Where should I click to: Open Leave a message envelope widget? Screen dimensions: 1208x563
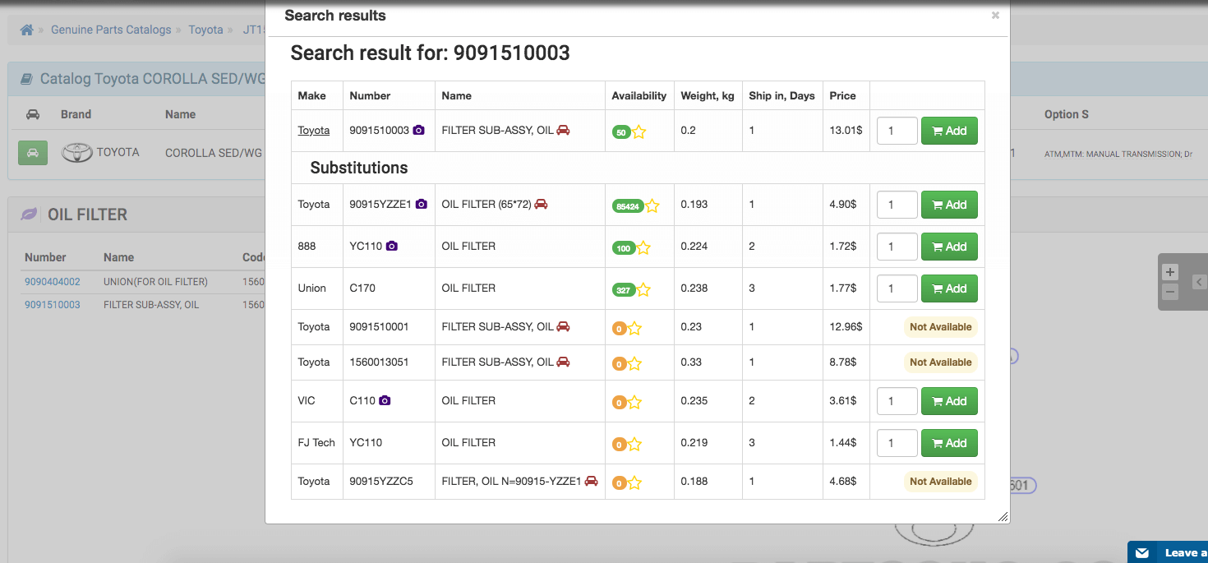click(1141, 553)
